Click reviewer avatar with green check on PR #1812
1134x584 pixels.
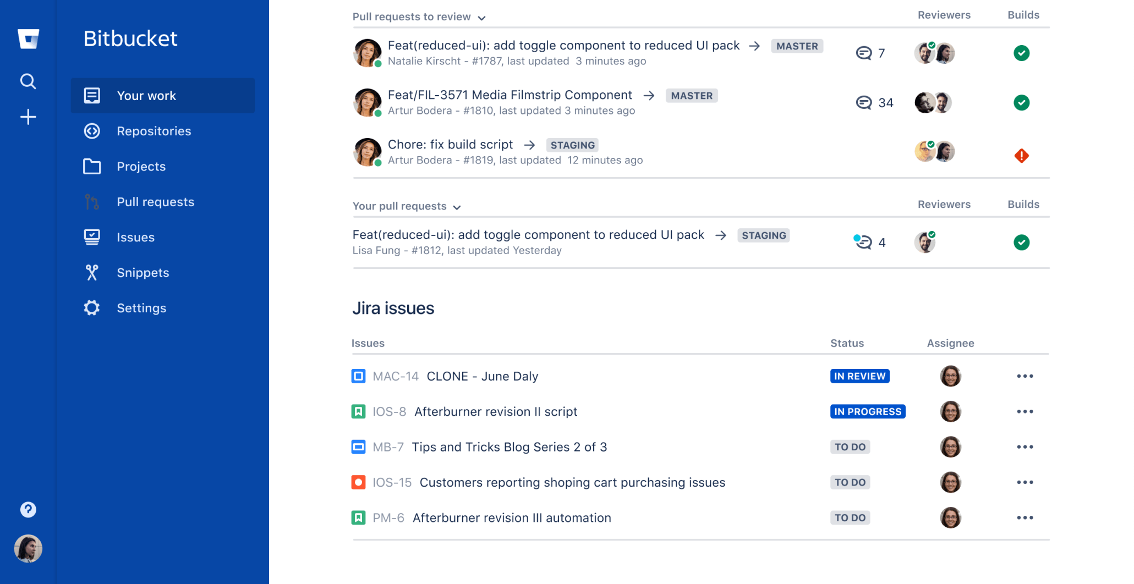(925, 242)
